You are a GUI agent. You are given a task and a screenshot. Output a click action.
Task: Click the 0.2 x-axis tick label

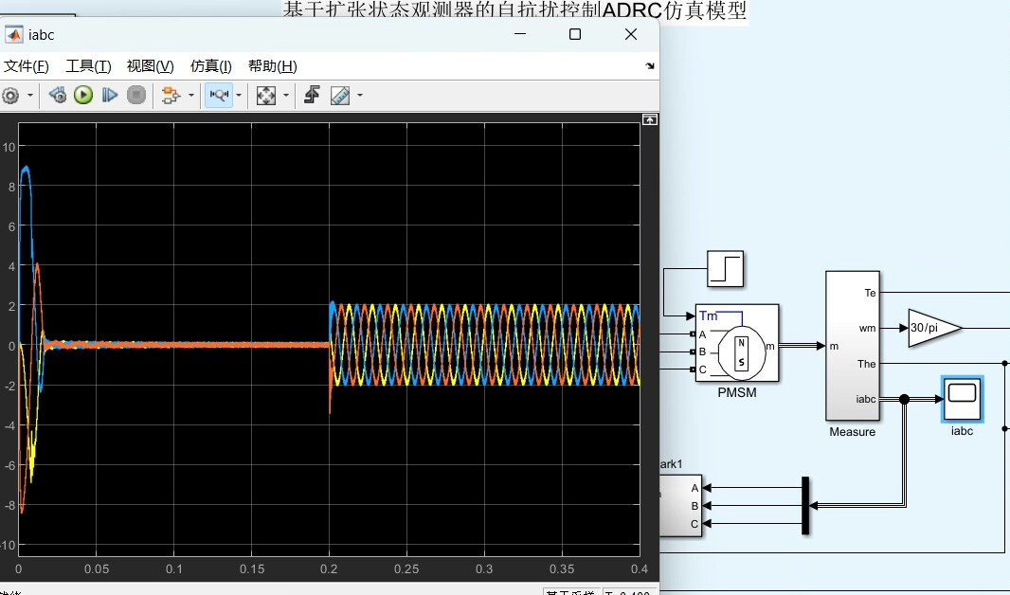(x=329, y=569)
